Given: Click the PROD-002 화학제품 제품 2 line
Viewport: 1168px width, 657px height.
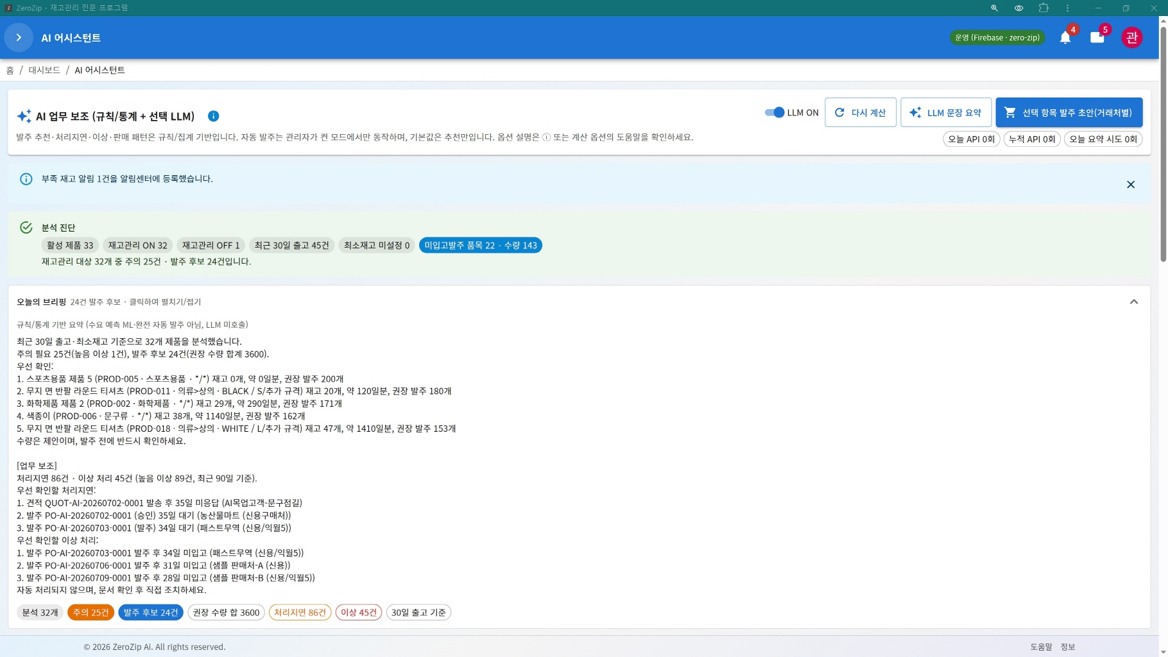Looking at the screenshot, I should pos(179,404).
